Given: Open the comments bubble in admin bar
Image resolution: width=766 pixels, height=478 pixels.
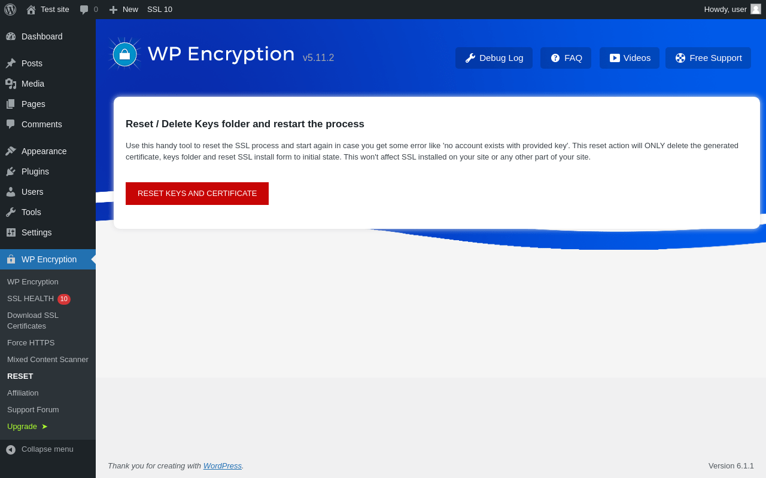Looking at the screenshot, I should pyautogui.click(x=84, y=10).
